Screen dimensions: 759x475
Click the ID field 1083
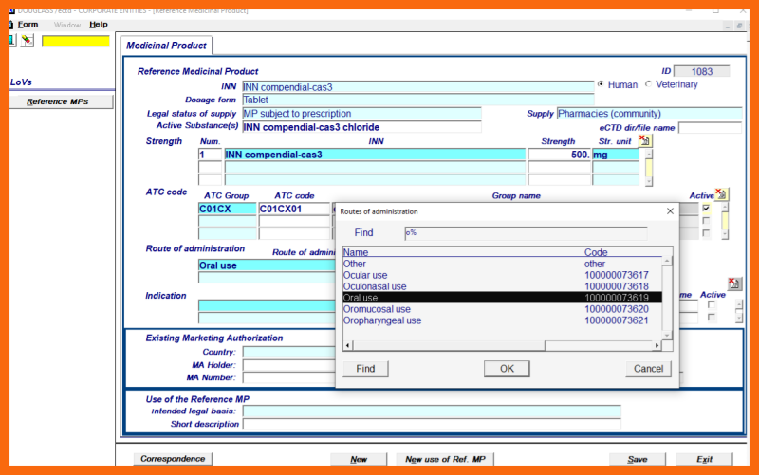[x=701, y=72]
